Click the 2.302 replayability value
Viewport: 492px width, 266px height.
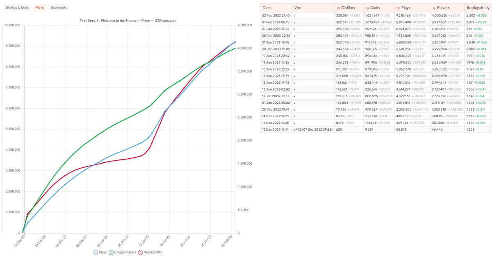471,15
